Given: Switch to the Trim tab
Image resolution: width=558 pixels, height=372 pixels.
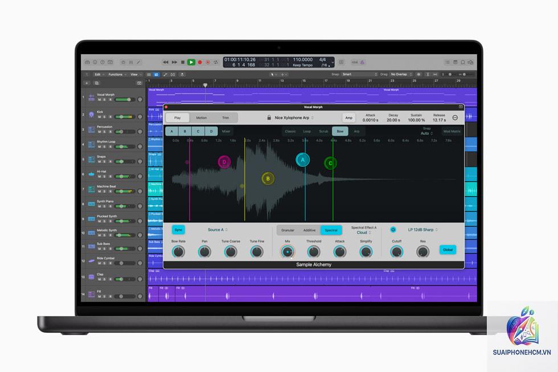Looking at the screenshot, I should (x=225, y=118).
